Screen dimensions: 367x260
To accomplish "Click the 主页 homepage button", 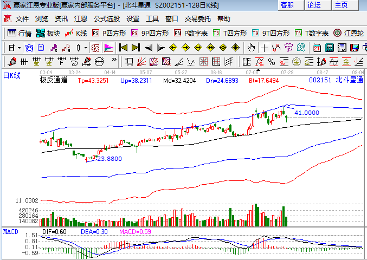I will [x=345, y=5].
